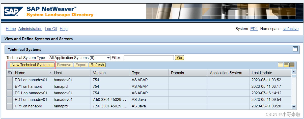Click New Technical System button
Viewport: 304px width, 119px height.
coord(32,65)
